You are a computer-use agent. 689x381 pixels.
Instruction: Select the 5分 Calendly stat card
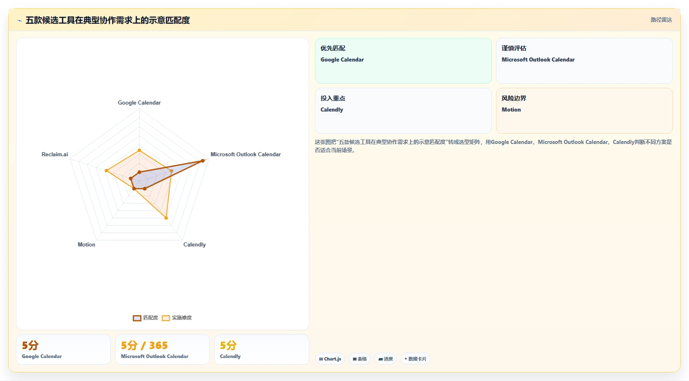coord(261,349)
